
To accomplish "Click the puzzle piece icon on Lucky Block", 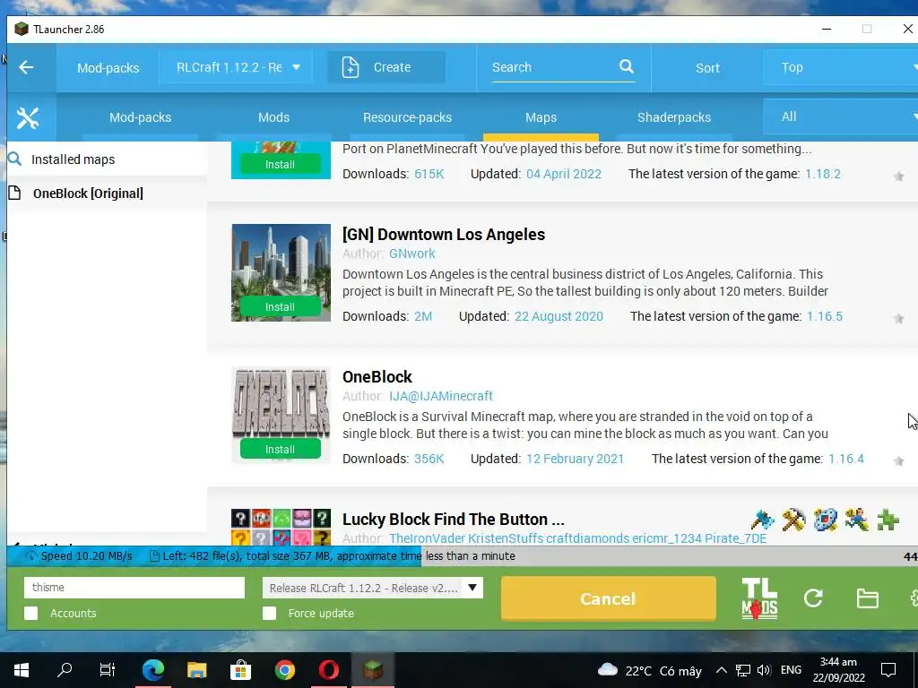I will [x=888, y=519].
